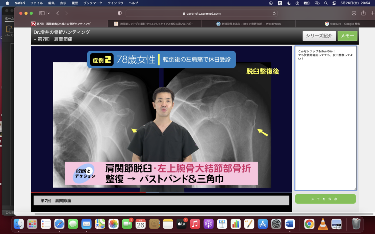Screen dimensions: 375x234
Task: Click the carenetv.carenet.com address bar
Action: coord(201,13)
